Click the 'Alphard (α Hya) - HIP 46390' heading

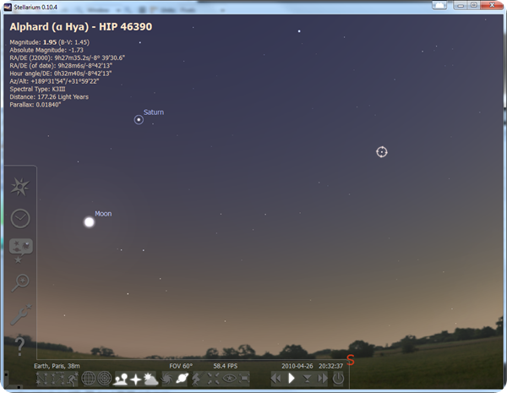pyautogui.click(x=81, y=26)
